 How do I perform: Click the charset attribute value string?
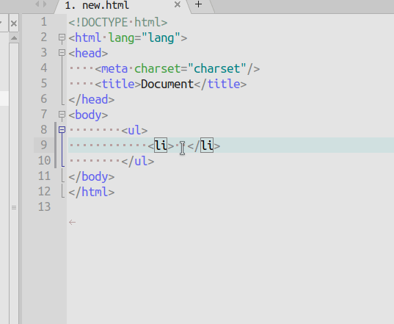pyautogui.click(x=217, y=68)
